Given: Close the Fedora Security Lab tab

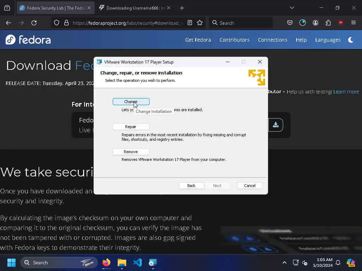Looking at the screenshot, I should tap(89, 8).
